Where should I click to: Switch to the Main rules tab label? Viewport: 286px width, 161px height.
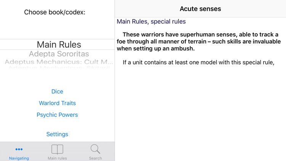pyautogui.click(x=57, y=158)
